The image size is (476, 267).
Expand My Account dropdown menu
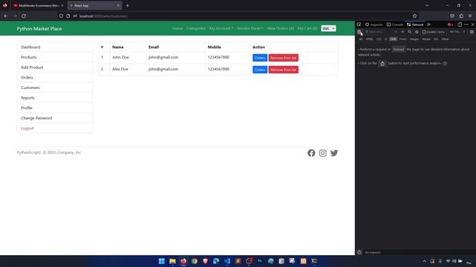(221, 28)
